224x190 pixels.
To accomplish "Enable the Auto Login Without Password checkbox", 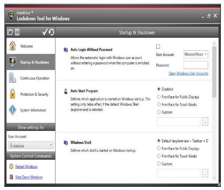I will 158,47.
